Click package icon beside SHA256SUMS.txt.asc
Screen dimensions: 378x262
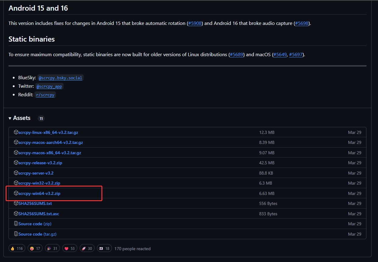tap(16, 214)
